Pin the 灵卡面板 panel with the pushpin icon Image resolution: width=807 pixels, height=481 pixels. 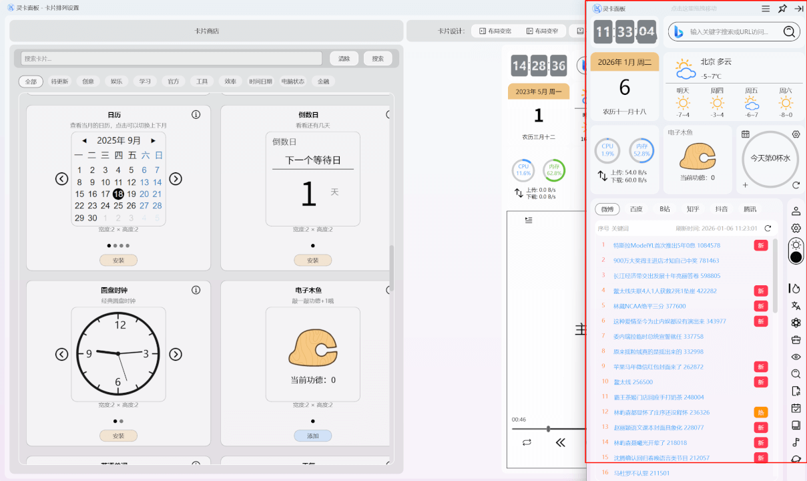click(782, 9)
